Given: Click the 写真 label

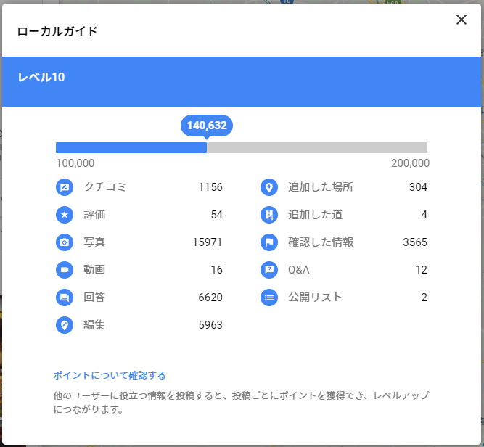Looking at the screenshot, I should tap(94, 242).
